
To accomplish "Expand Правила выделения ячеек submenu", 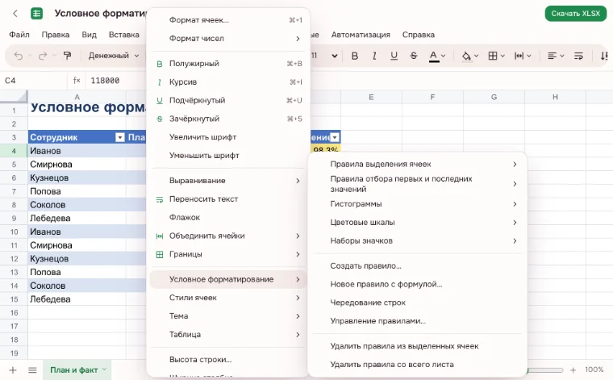I will [418, 165].
